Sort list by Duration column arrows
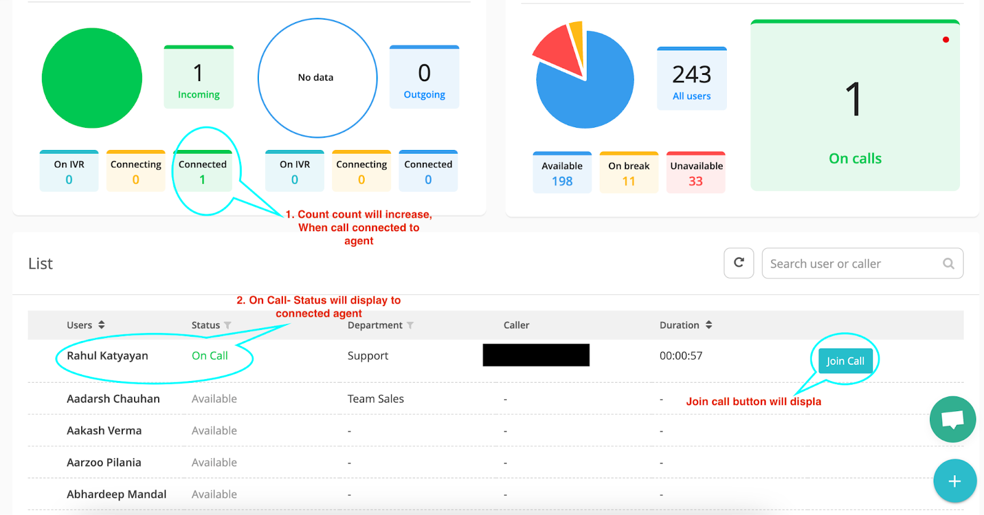This screenshot has width=984, height=515. [x=708, y=325]
